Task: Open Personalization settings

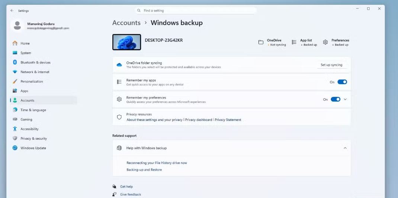Action: 44,82
